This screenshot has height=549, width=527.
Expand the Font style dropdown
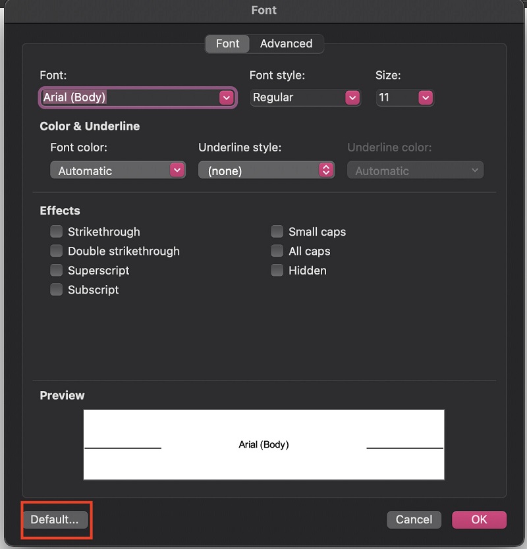click(x=352, y=97)
